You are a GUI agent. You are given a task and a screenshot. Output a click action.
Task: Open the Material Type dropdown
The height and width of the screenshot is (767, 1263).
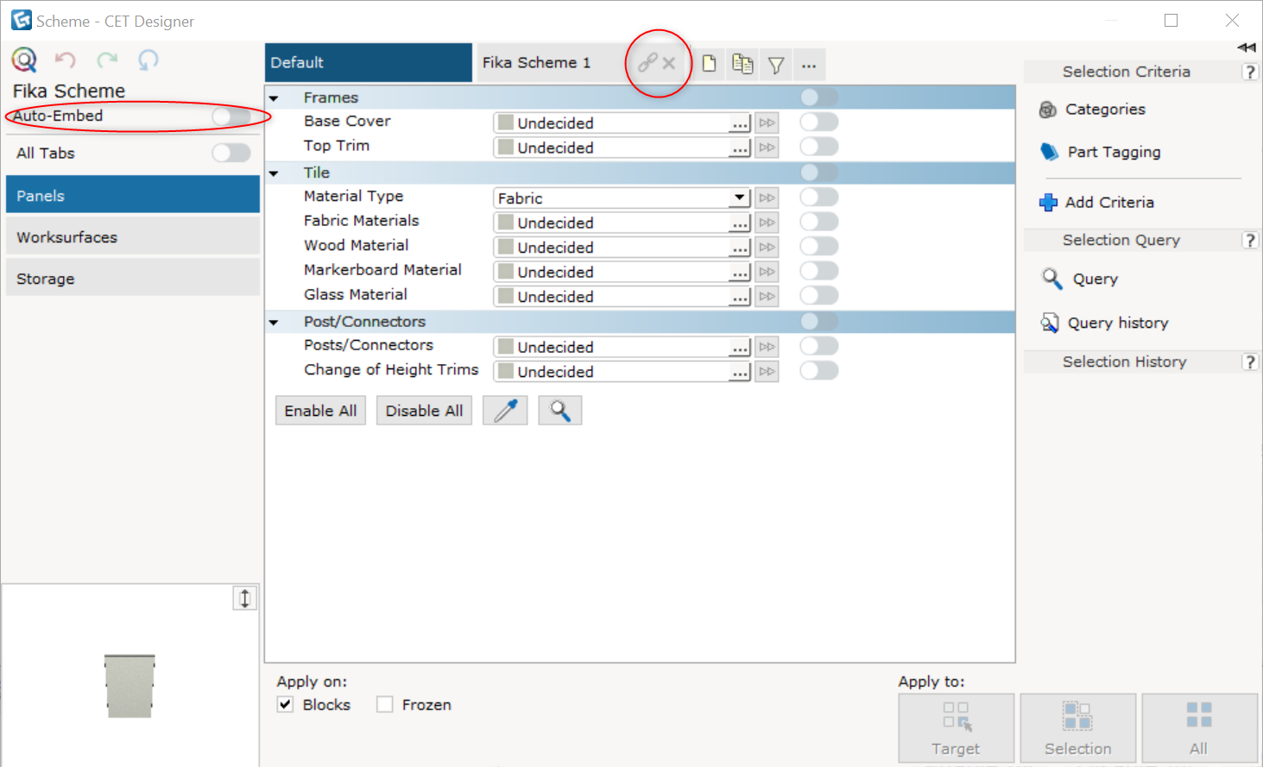pyautogui.click(x=739, y=198)
